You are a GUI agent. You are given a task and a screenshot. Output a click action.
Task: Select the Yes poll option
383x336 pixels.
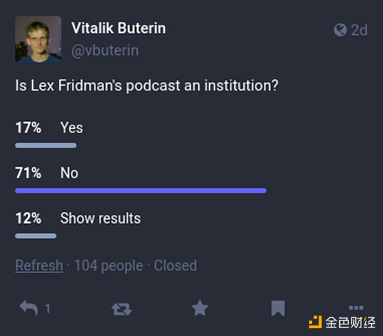tap(71, 127)
